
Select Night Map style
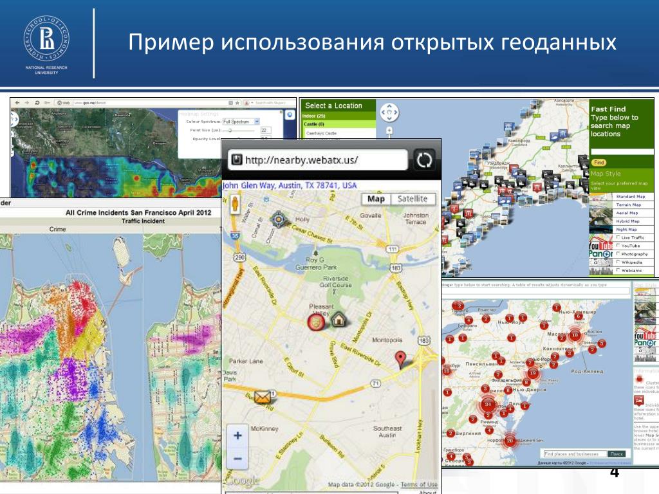click(x=626, y=230)
